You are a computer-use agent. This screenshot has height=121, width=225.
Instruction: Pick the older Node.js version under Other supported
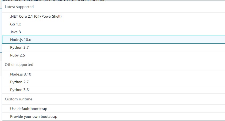coord(21,74)
